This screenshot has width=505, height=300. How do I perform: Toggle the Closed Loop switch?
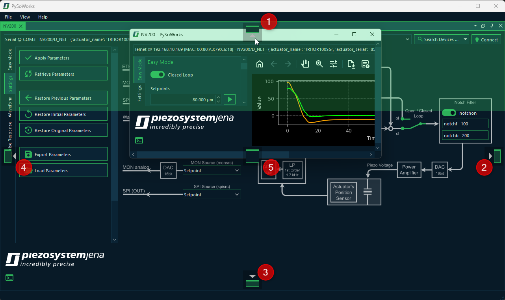pos(158,75)
